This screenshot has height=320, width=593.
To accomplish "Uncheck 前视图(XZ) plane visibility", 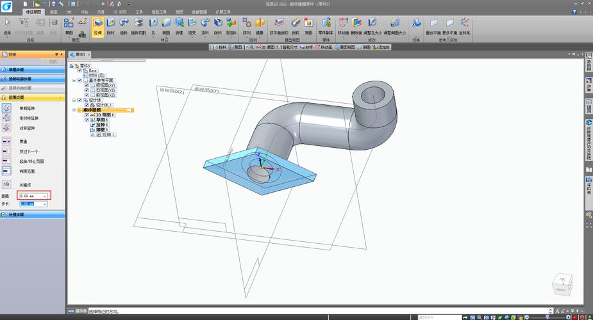I will click(87, 95).
